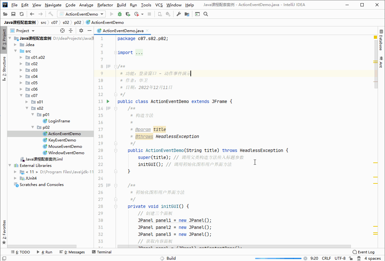Click the Build project hammer icon
This screenshot has width=385, height=261.
click(x=51, y=14)
